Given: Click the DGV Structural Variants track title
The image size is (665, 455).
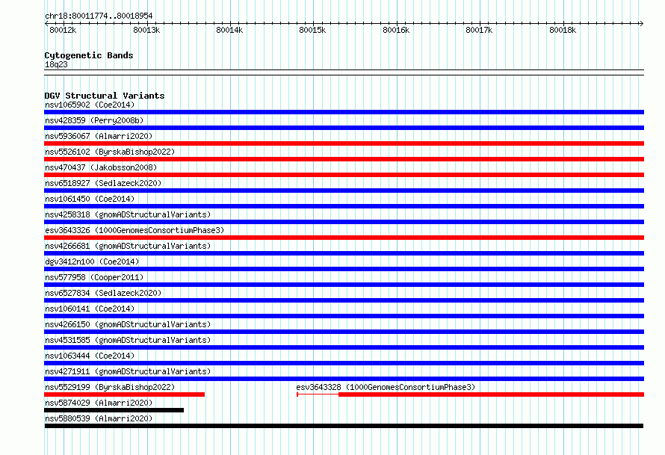Looking at the screenshot, I should pyautogui.click(x=105, y=96).
